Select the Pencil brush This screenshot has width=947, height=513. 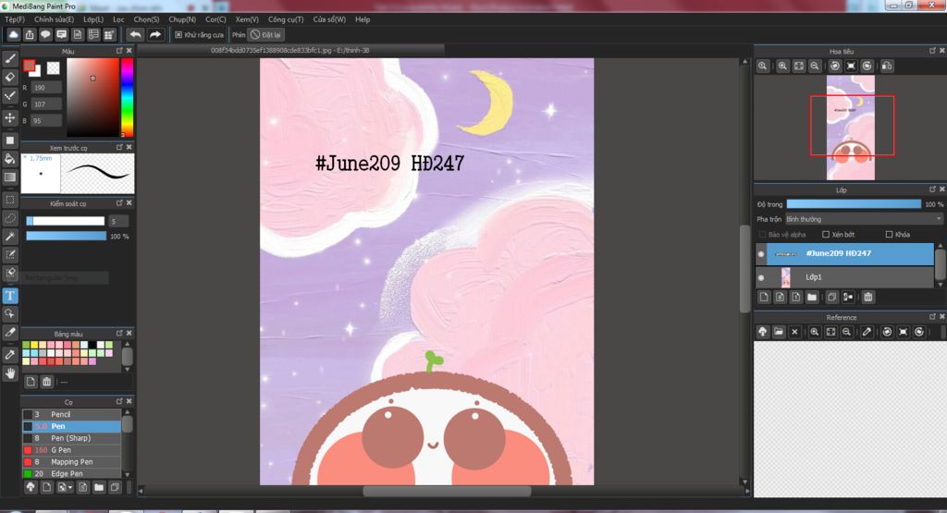[71, 415]
